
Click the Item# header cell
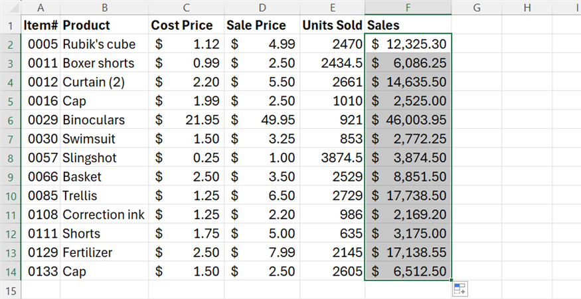tap(41, 25)
